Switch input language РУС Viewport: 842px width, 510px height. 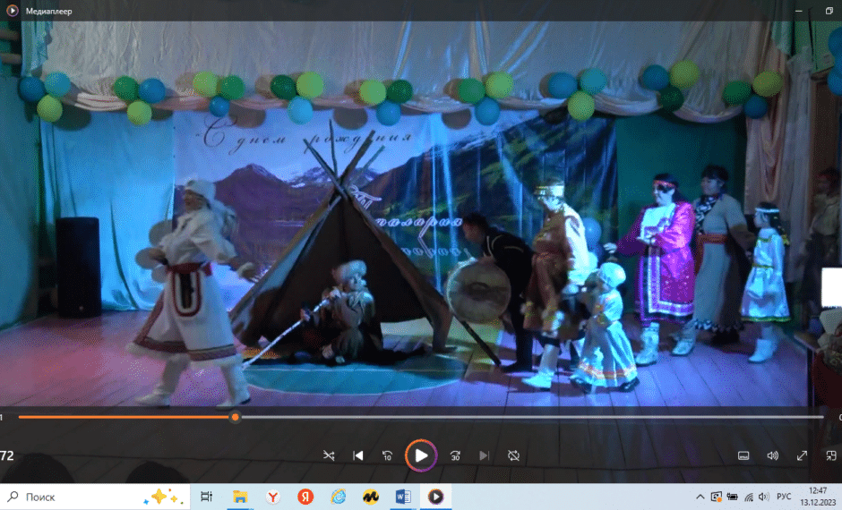(784, 497)
